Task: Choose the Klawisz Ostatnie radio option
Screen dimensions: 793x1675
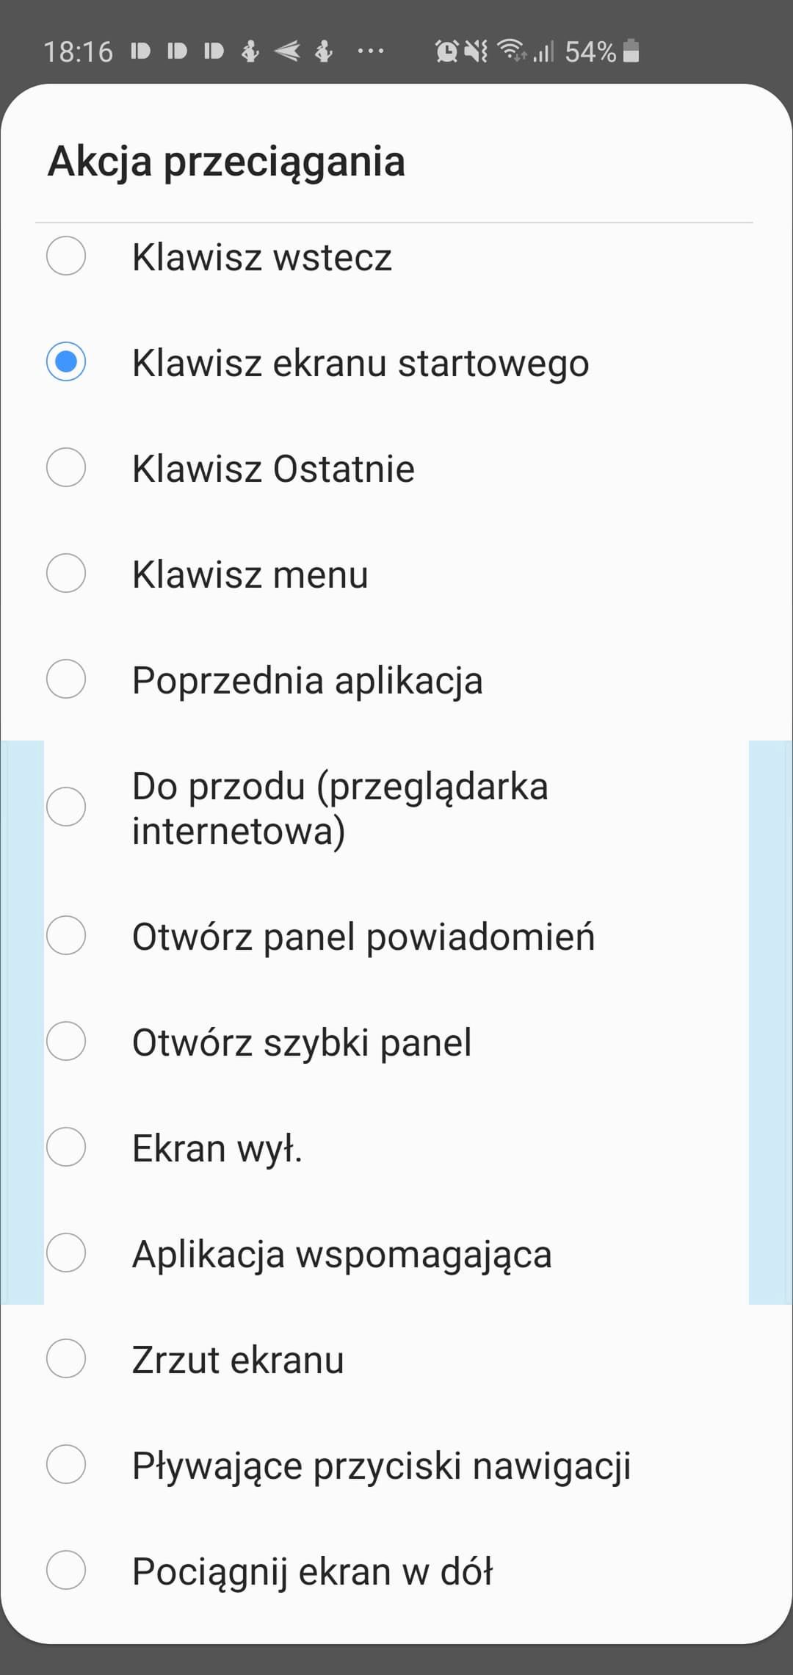Action: click(66, 468)
